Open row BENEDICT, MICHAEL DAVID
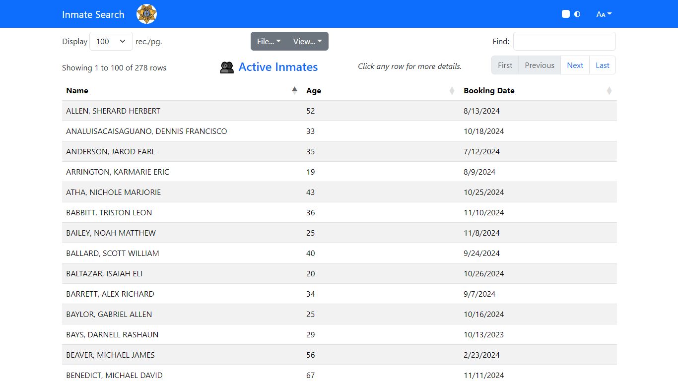The image size is (678, 381). [339, 373]
